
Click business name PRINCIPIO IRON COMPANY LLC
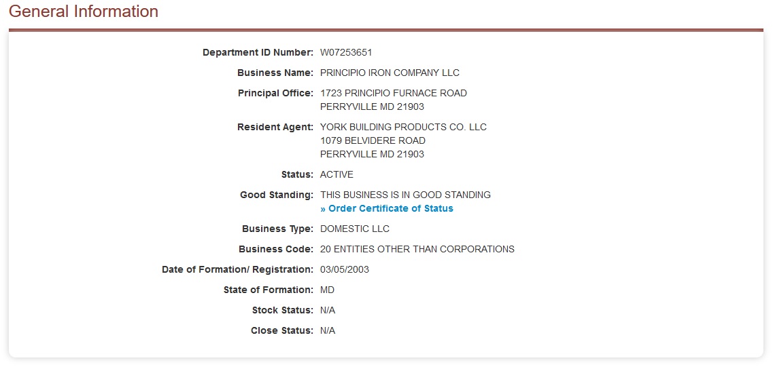[x=390, y=73]
